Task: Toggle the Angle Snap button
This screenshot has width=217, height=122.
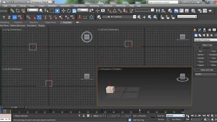Action: 115,11
